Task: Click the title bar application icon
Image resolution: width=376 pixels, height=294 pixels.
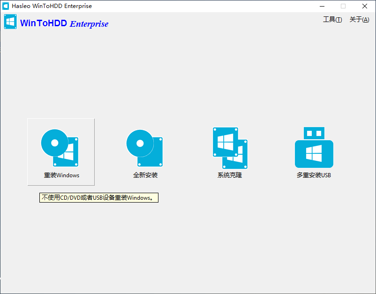Action: (6, 6)
